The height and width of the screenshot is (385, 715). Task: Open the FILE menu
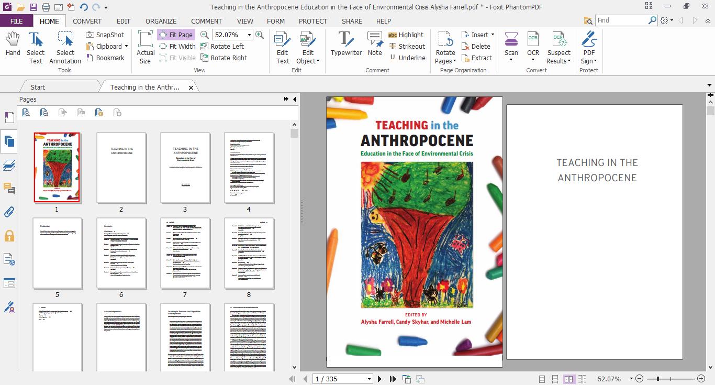pyautogui.click(x=16, y=21)
